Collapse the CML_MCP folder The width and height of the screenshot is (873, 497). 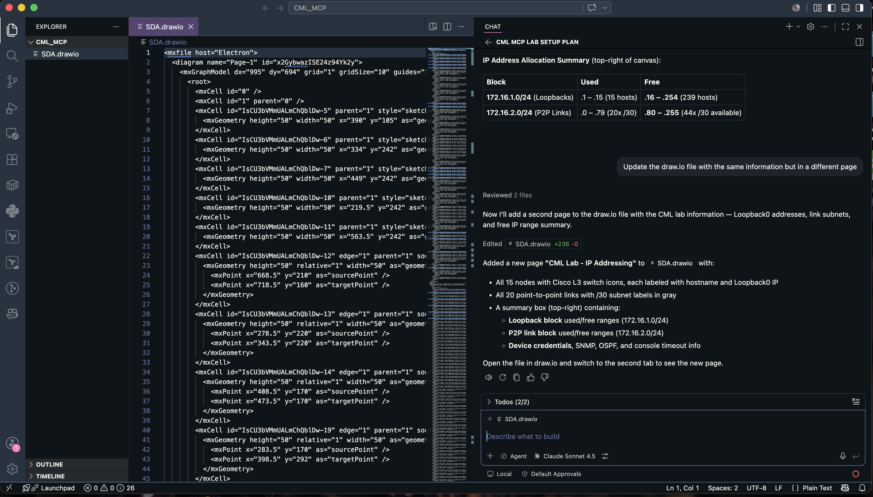tap(31, 42)
